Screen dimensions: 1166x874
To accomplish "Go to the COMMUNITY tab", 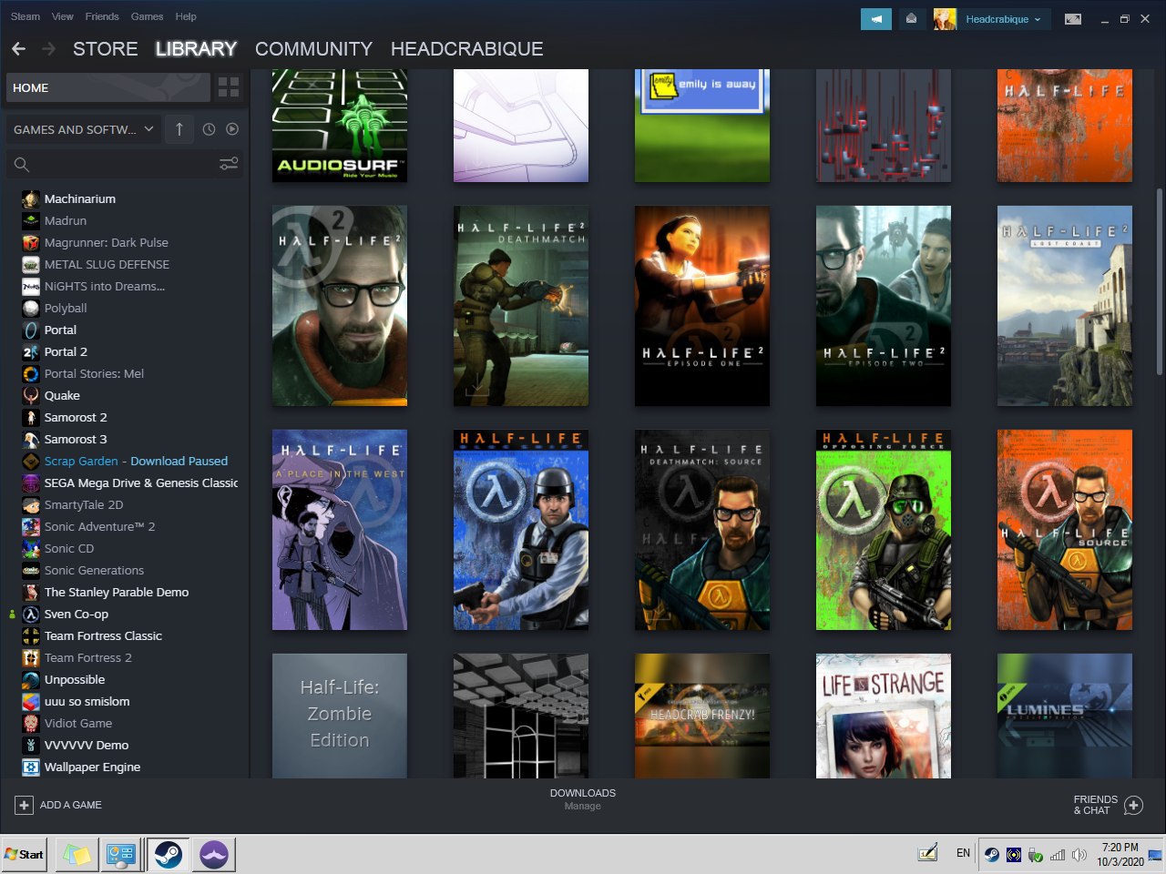I will pyautogui.click(x=313, y=49).
